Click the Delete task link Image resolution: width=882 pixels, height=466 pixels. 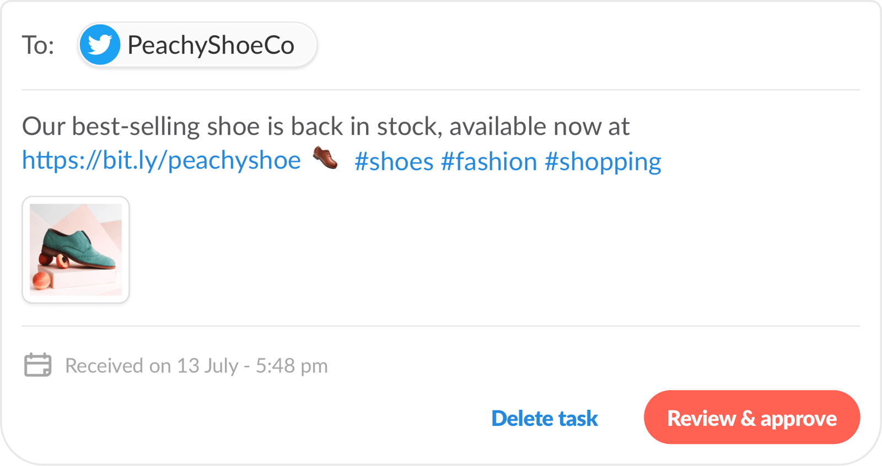[544, 419]
